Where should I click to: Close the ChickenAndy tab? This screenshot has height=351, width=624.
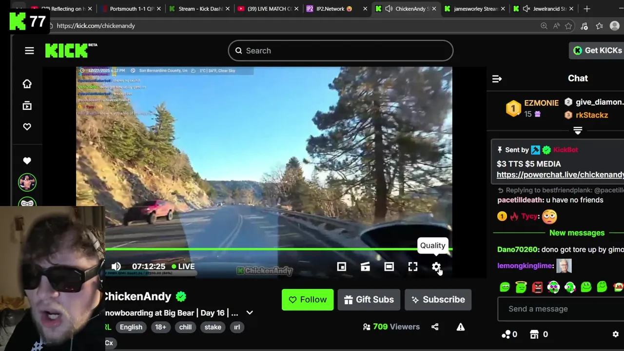click(434, 9)
